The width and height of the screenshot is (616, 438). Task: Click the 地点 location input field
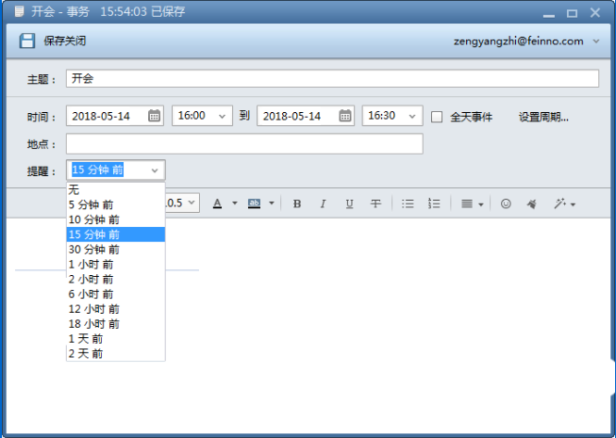[244, 143]
